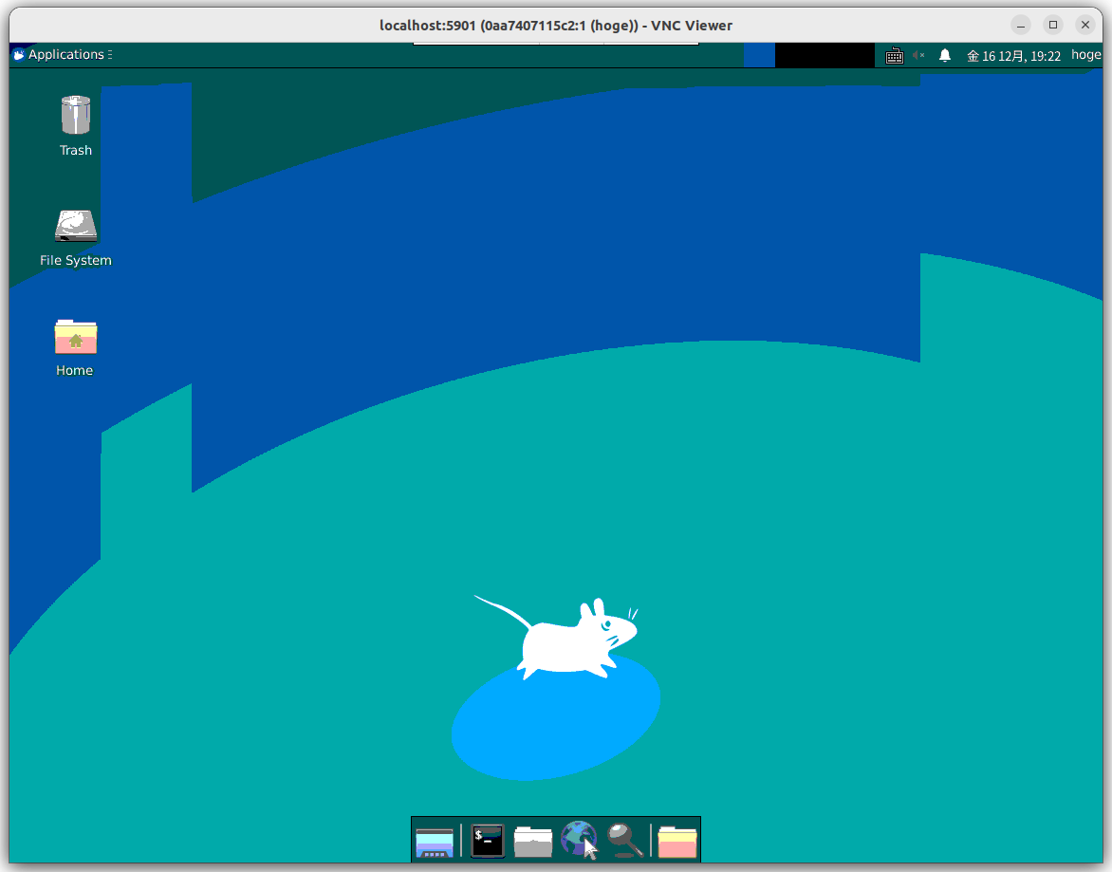Image resolution: width=1112 pixels, height=872 pixels.
Task: Open the Applications menu in the top panel
Action: point(63,55)
